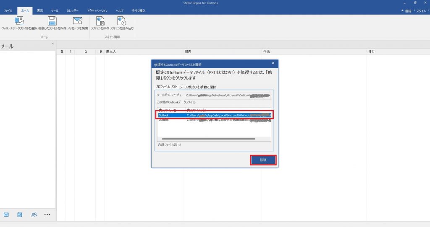Switch to メールボックスを手動で選択 tab
This screenshot has width=430, height=227.
click(x=198, y=87)
